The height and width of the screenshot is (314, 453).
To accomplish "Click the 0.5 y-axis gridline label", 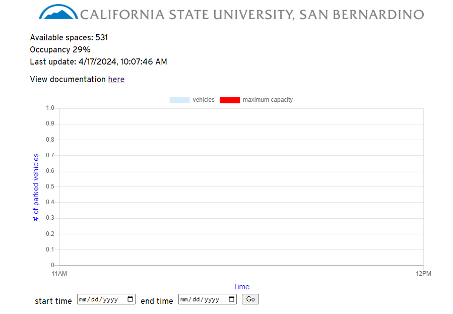I will coord(50,186).
